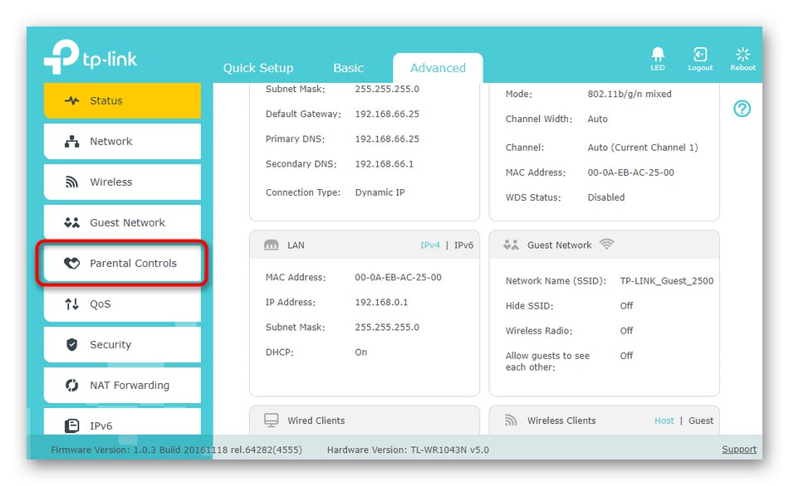Click the SSID TP-LINK_Guest_2500

click(x=667, y=281)
